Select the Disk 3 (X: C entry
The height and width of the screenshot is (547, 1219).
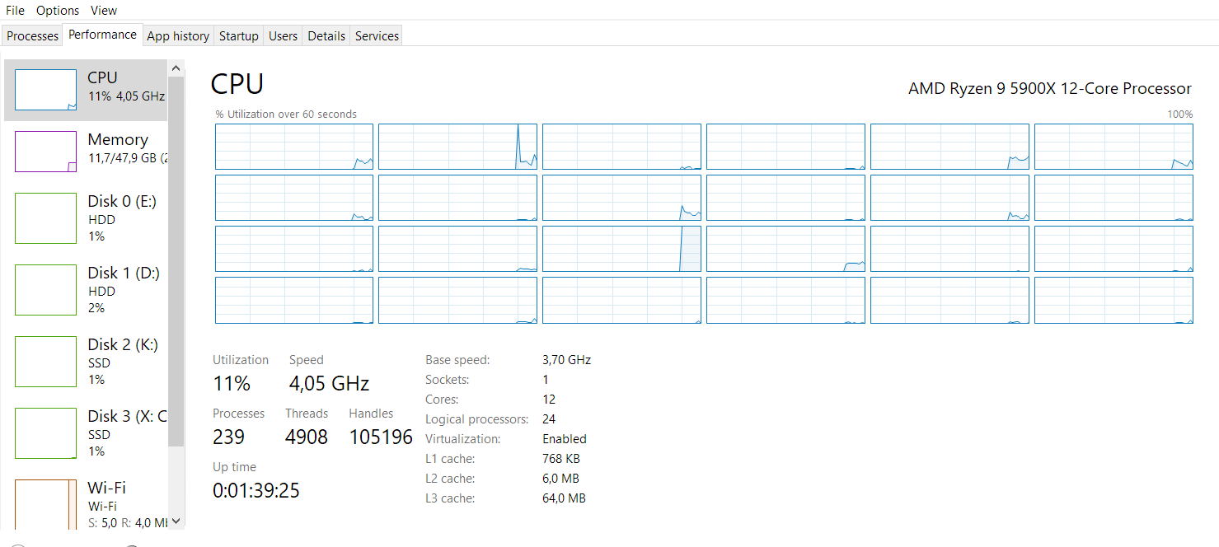coord(86,433)
